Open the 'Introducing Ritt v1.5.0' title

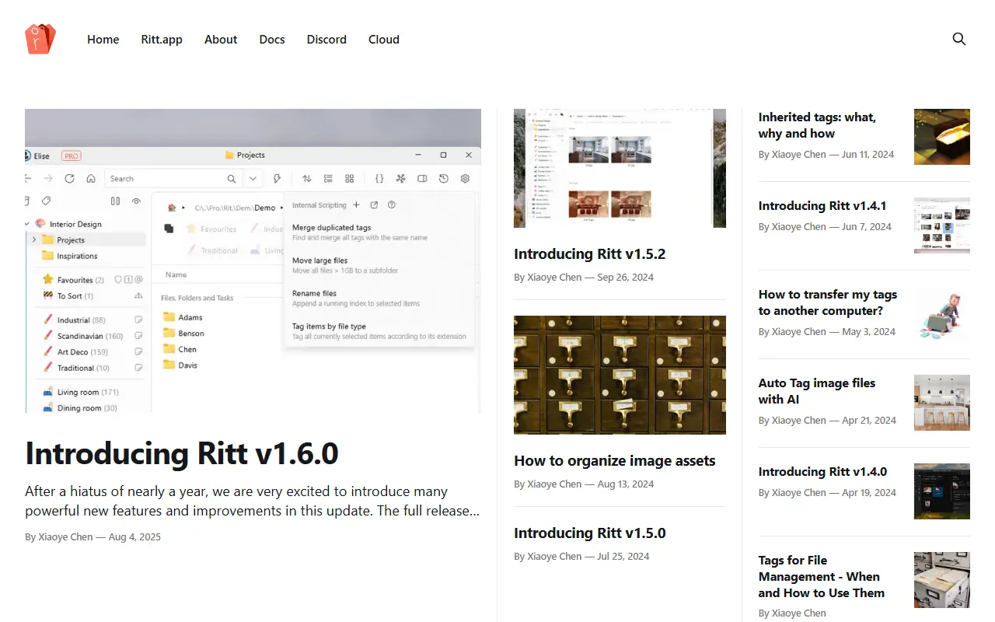point(589,533)
